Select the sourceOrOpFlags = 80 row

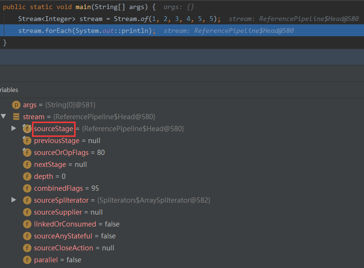tap(182, 153)
